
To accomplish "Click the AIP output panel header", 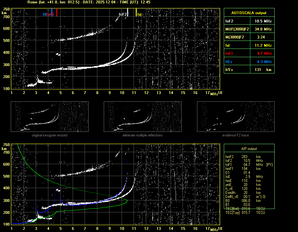I will pos(249,148).
